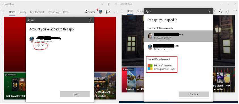Viewport: 239px width, 104px height.
Task: Choose Microsoft account Email, phone, or Skype
Action: coord(162,67)
